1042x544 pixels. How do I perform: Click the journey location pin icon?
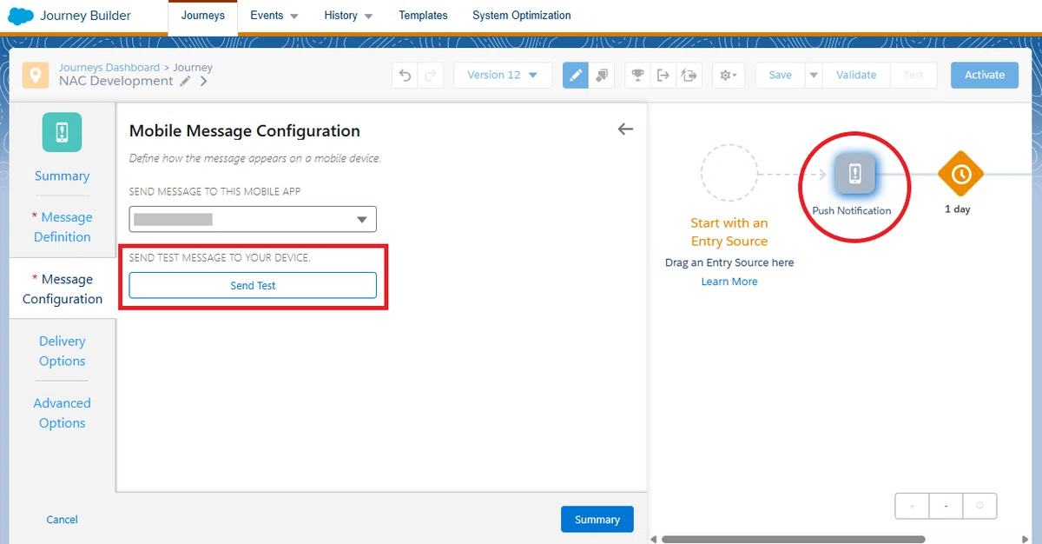[x=36, y=75]
